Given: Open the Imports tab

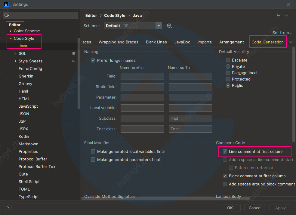Looking at the screenshot, I should 205,42.
